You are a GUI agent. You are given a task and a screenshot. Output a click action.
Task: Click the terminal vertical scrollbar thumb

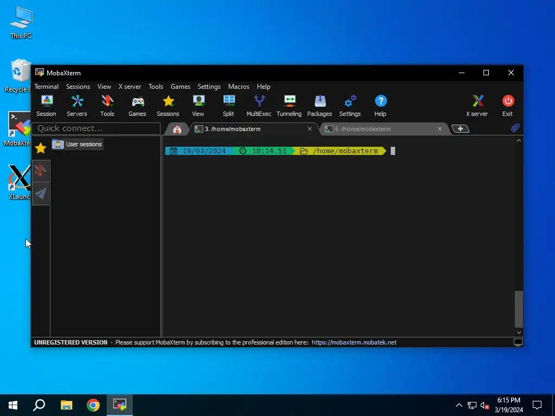519,309
